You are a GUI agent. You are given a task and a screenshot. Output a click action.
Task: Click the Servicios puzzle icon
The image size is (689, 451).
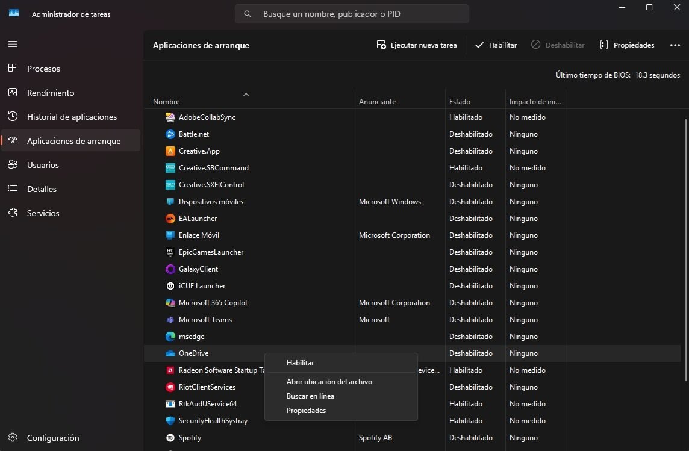tap(13, 213)
